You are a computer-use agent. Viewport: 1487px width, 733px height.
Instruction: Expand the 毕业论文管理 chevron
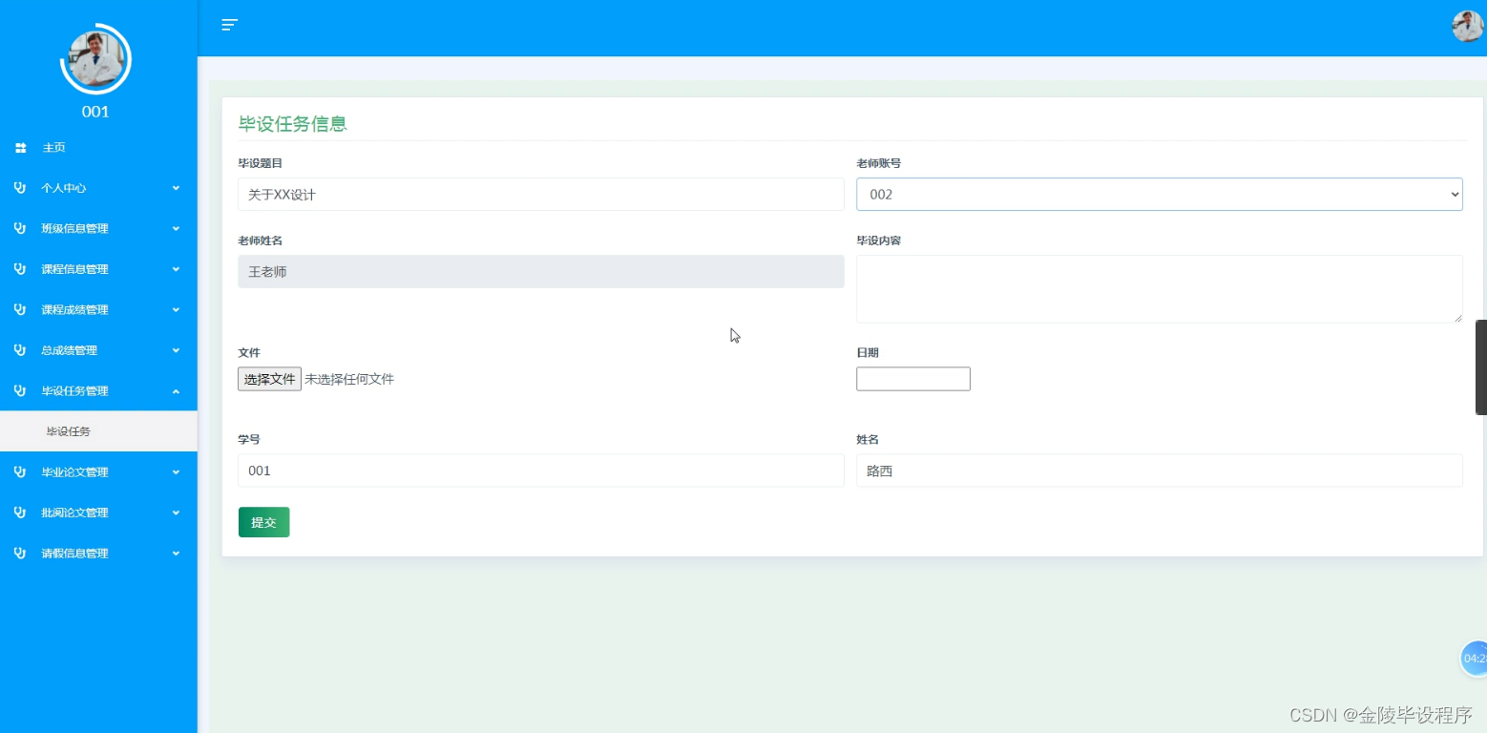pyautogui.click(x=176, y=472)
